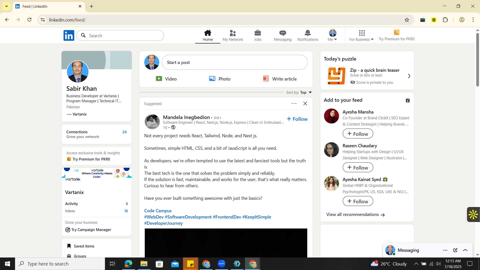Expand the Me profile menu
Viewport: 480px width, 270px height.
pyautogui.click(x=332, y=35)
